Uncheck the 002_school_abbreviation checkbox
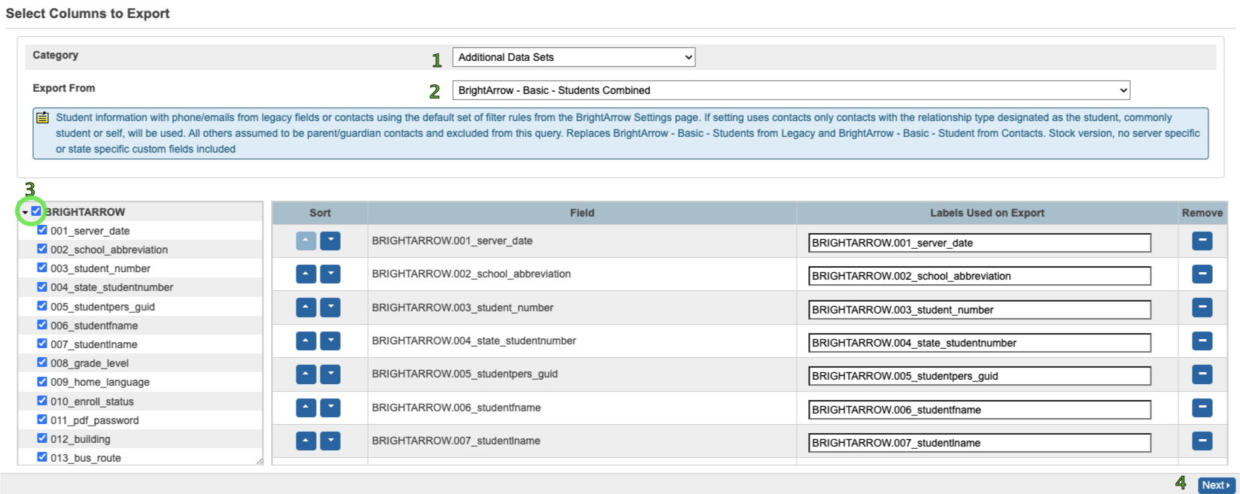 42,249
